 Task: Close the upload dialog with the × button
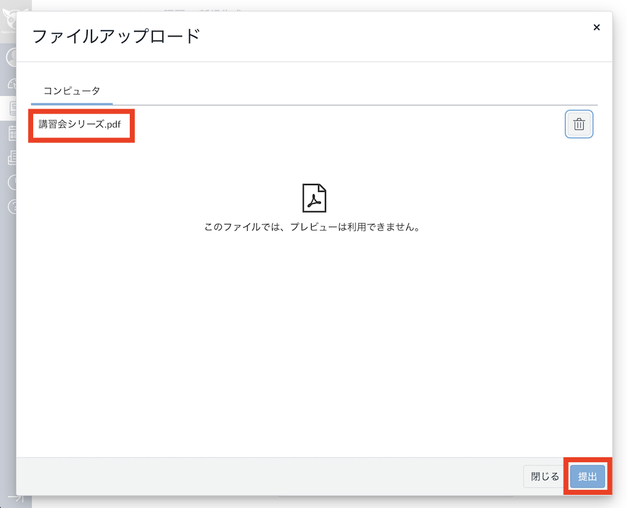point(596,28)
